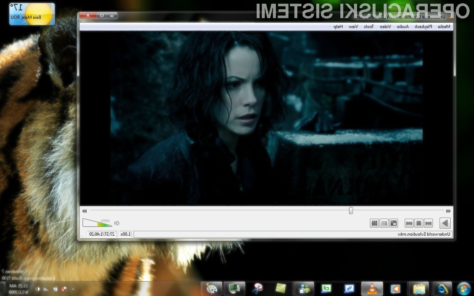Open the Snipping Tool scissors icon
The image size is (474, 296).
(257, 289)
